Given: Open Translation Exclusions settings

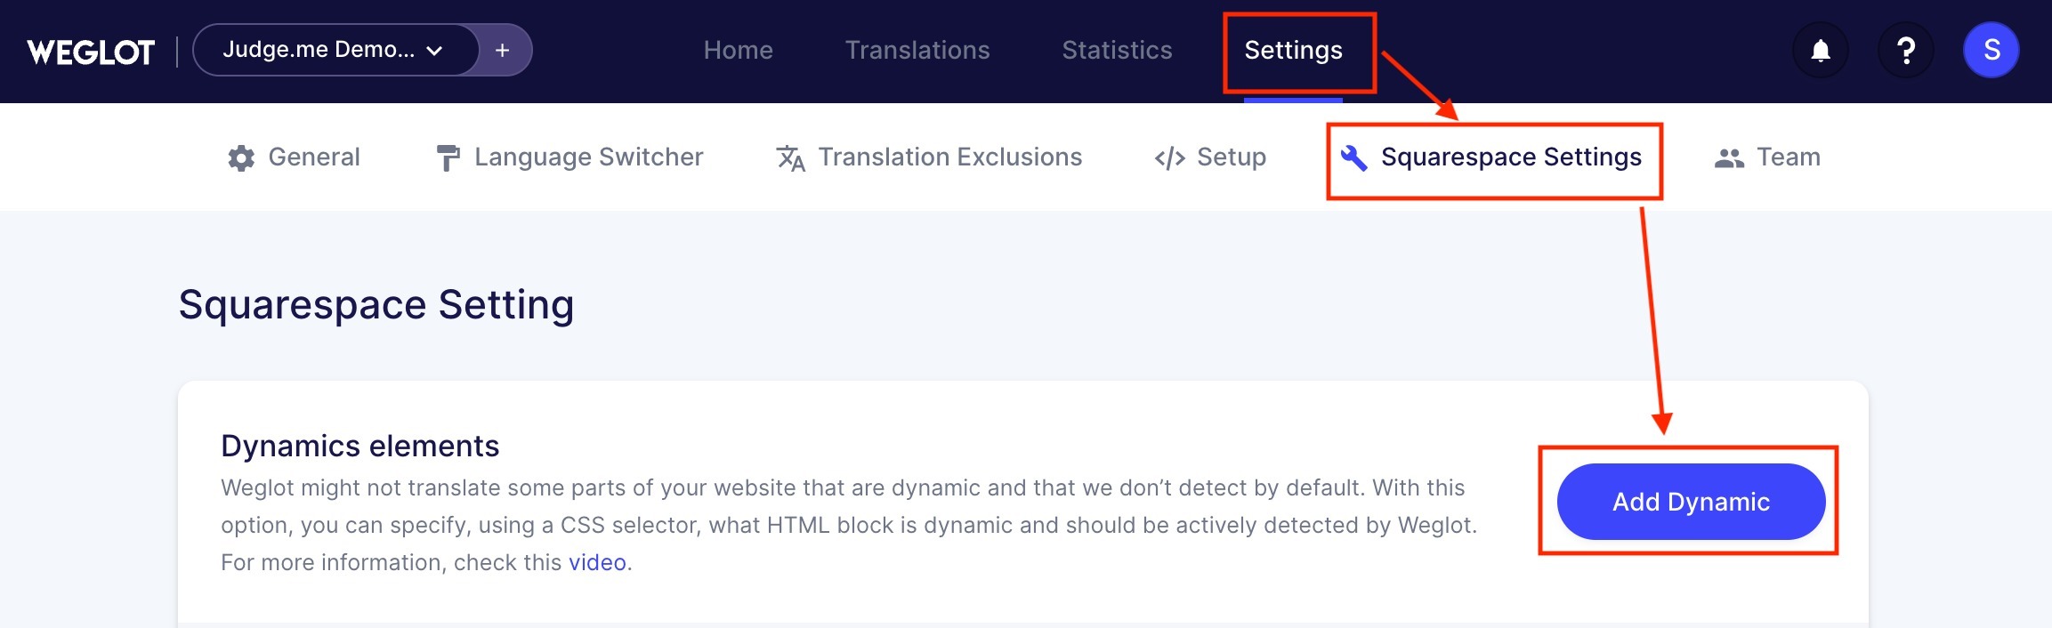Looking at the screenshot, I should point(949,157).
